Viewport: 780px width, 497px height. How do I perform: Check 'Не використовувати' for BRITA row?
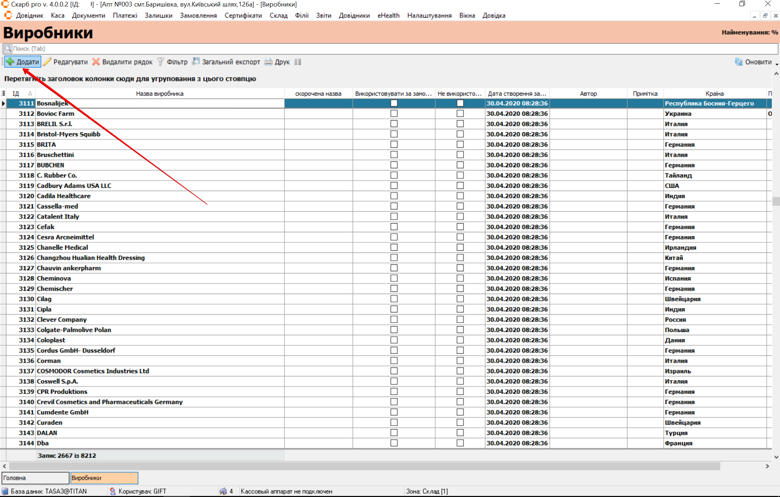[460, 144]
